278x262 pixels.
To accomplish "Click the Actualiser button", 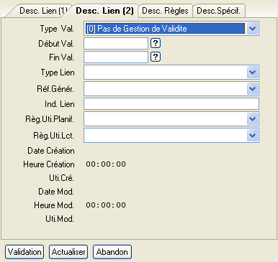I will [68, 252].
